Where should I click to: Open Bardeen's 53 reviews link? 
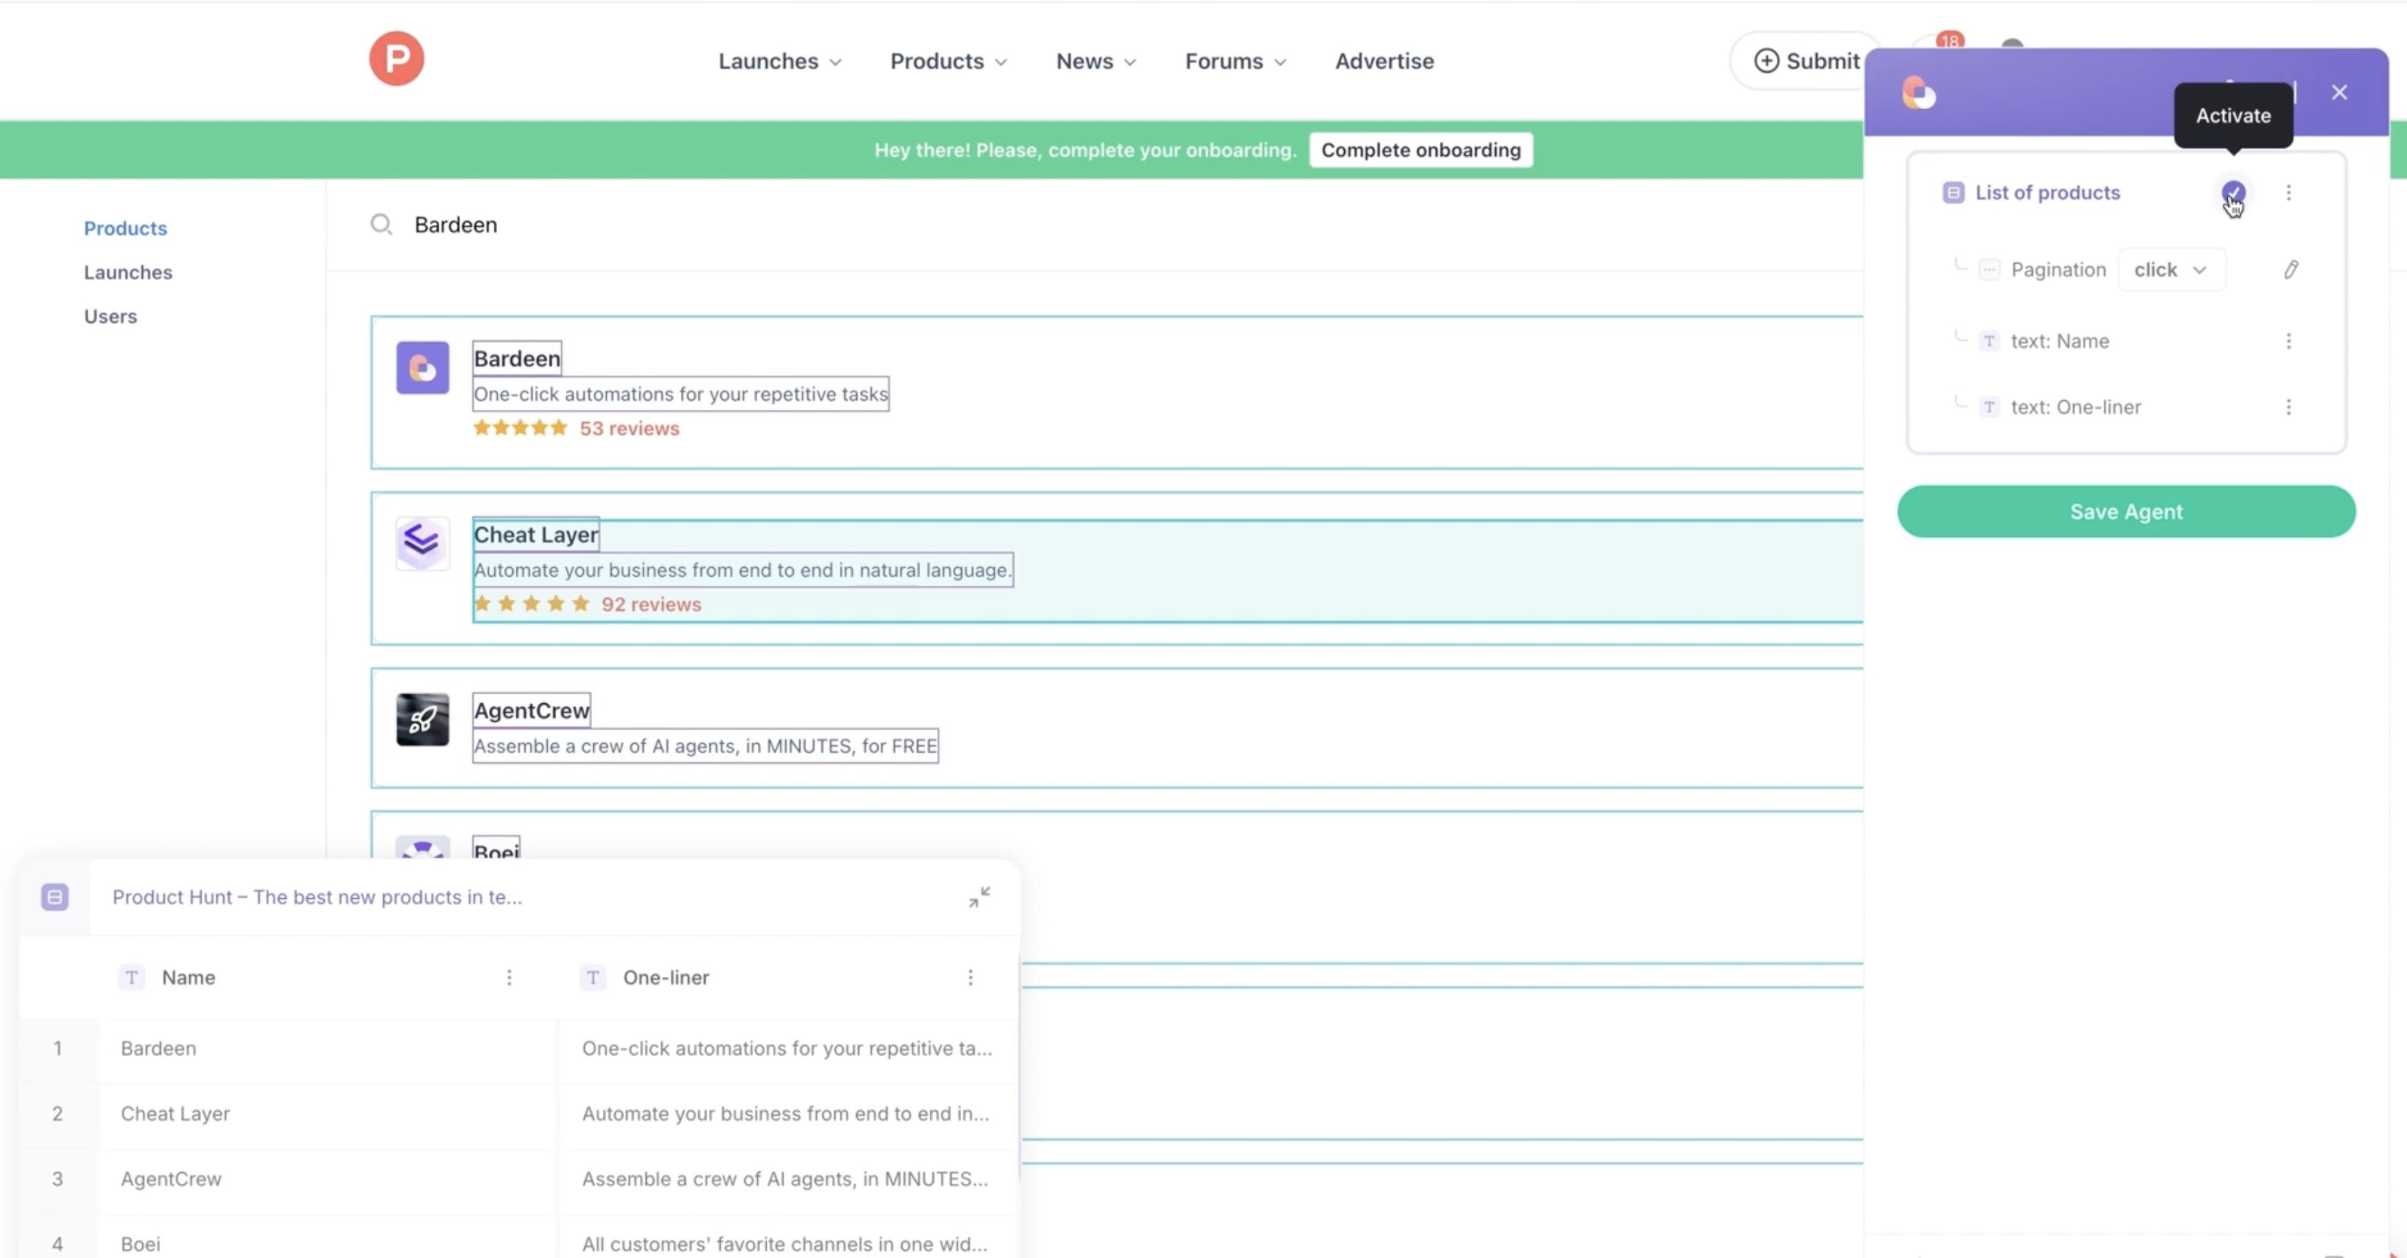coord(629,429)
